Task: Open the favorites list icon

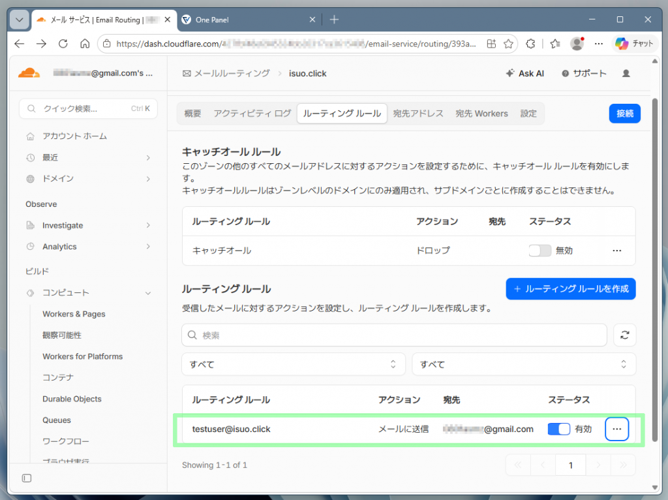Action: tap(555, 44)
